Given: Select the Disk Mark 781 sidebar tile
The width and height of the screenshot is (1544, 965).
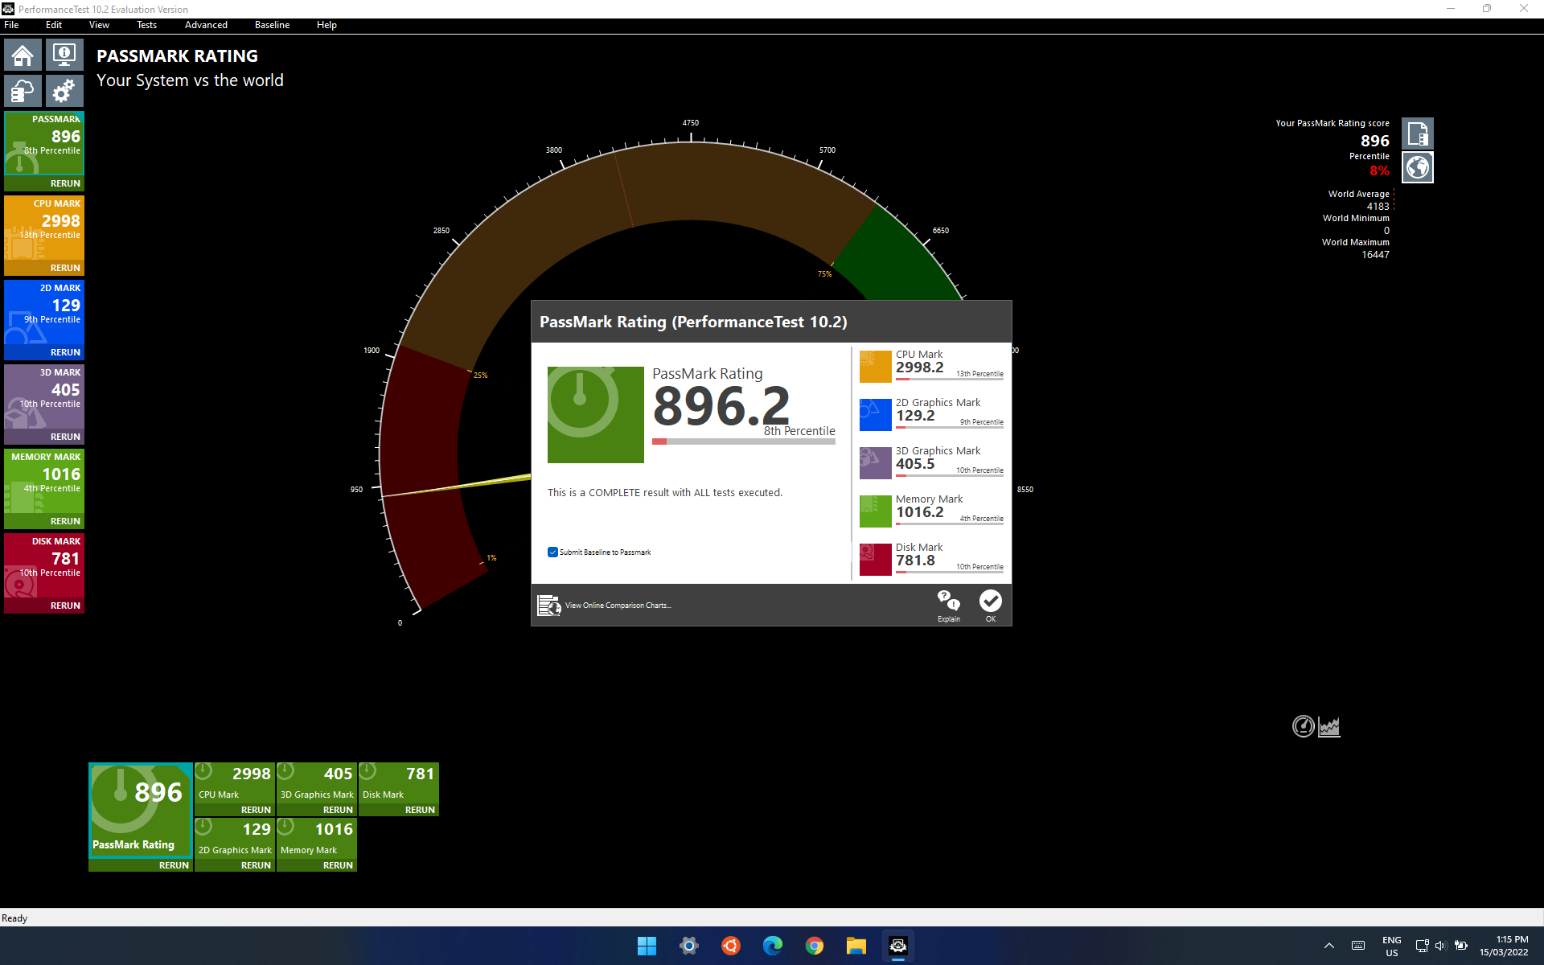Looking at the screenshot, I should [x=44, y=565].
